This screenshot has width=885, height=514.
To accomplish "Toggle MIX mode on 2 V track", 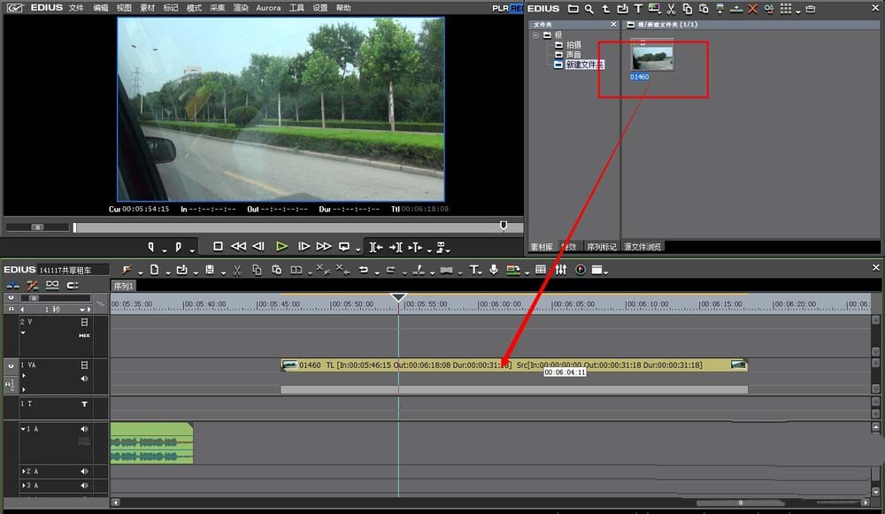I will tap(84, 335).
